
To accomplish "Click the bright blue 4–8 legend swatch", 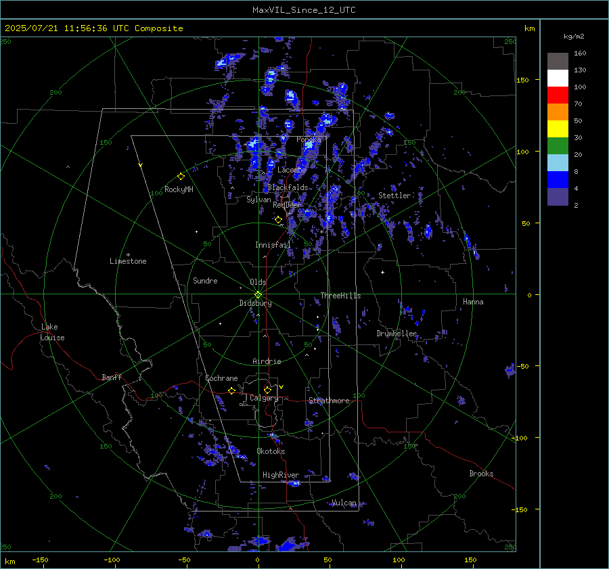I will click(x=558, y=180).
